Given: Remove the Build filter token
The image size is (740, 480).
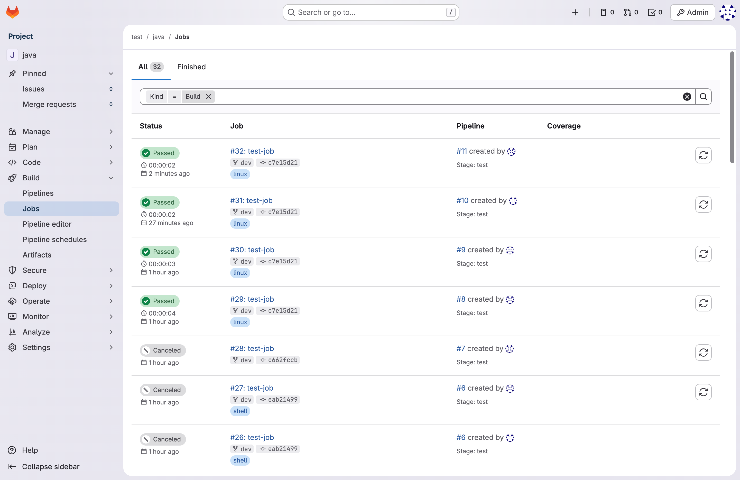Looking at the screenshot, I should click(209, 96).
